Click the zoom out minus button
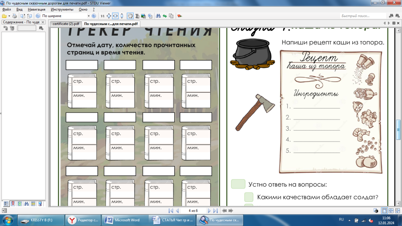Image resolution: width=402 pixels, height=226 pixels. (x=38, y=16)
